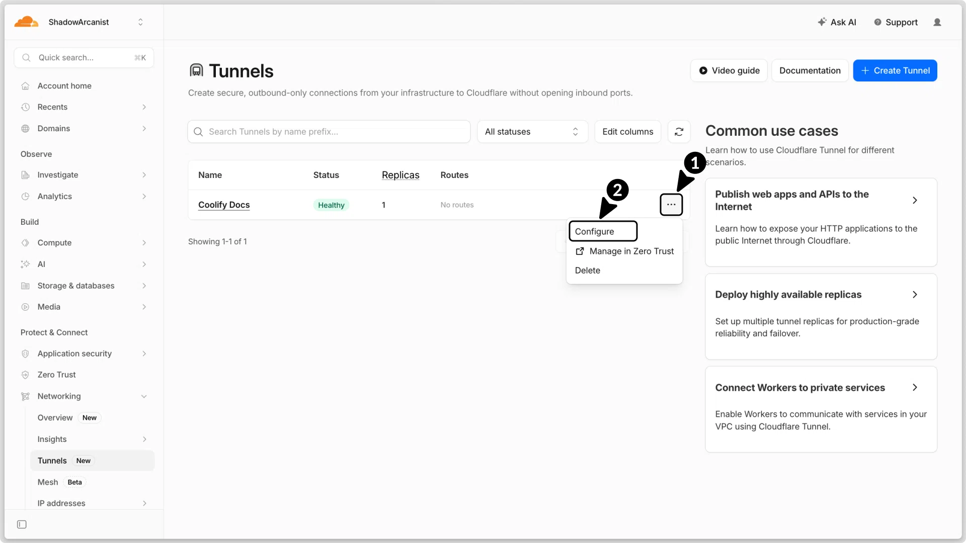Expand Compute chevron
966x543 pixels.
tap(144, 243)
